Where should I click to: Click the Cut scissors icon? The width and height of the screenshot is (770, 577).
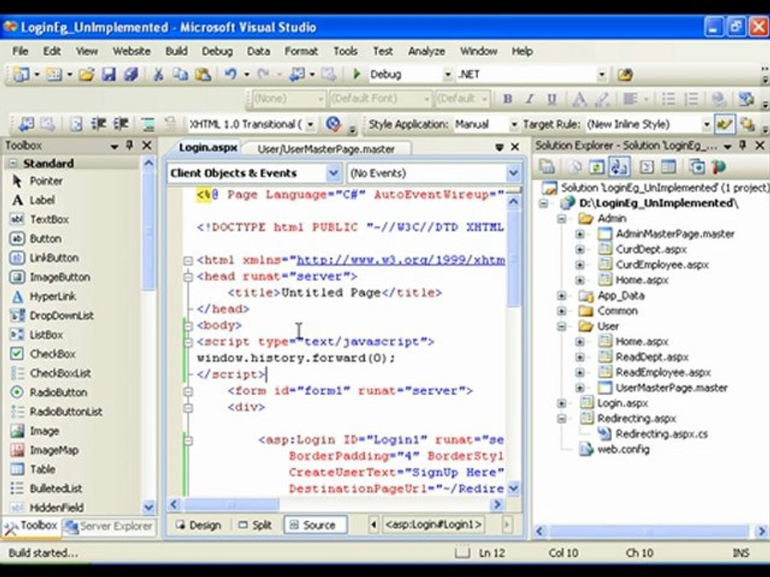point(158,75)
